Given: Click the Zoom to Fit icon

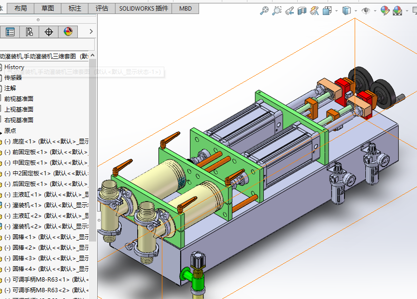Looking at the screenshot, I should pos(264,10).
